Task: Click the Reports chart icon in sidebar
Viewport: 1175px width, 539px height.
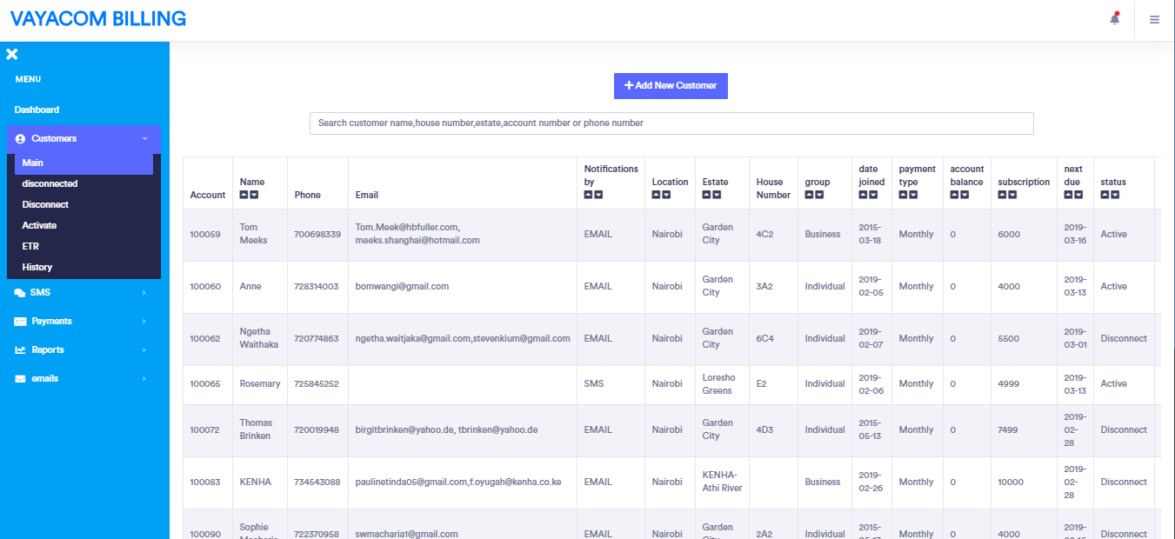Action: click(x=20, y=350)
